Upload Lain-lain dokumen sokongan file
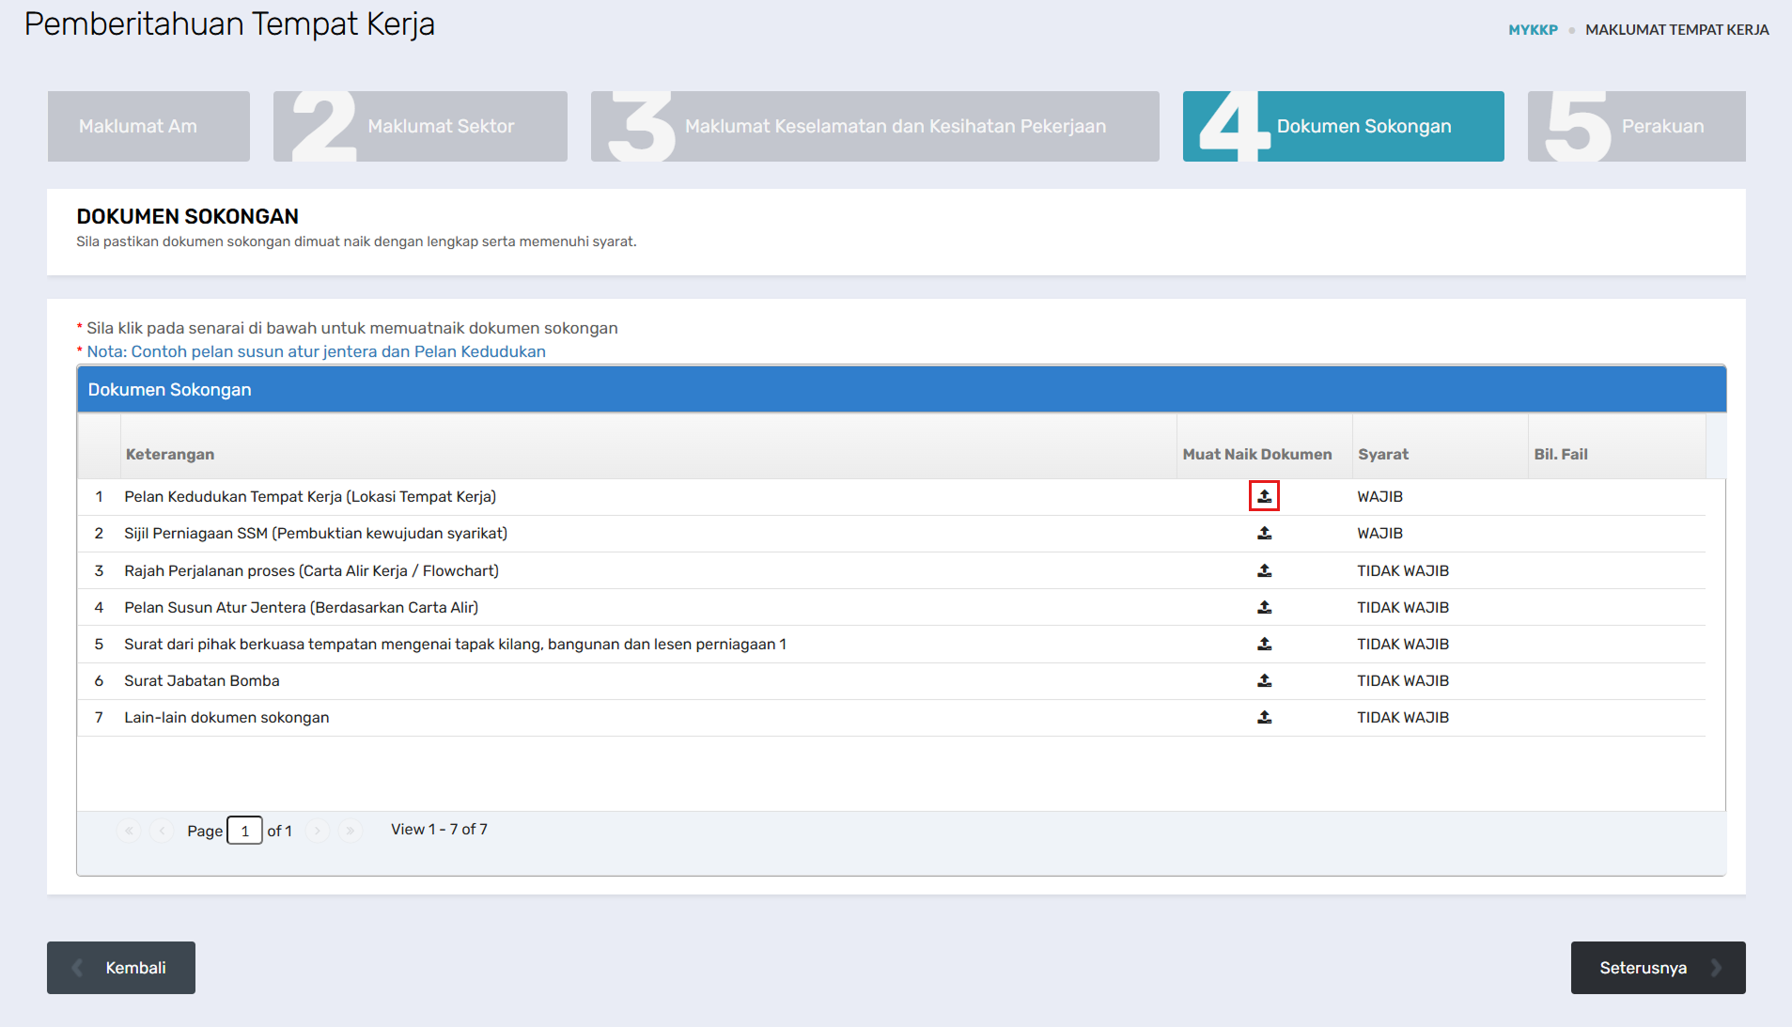1792x1027 pixels. pos(1264,718)
